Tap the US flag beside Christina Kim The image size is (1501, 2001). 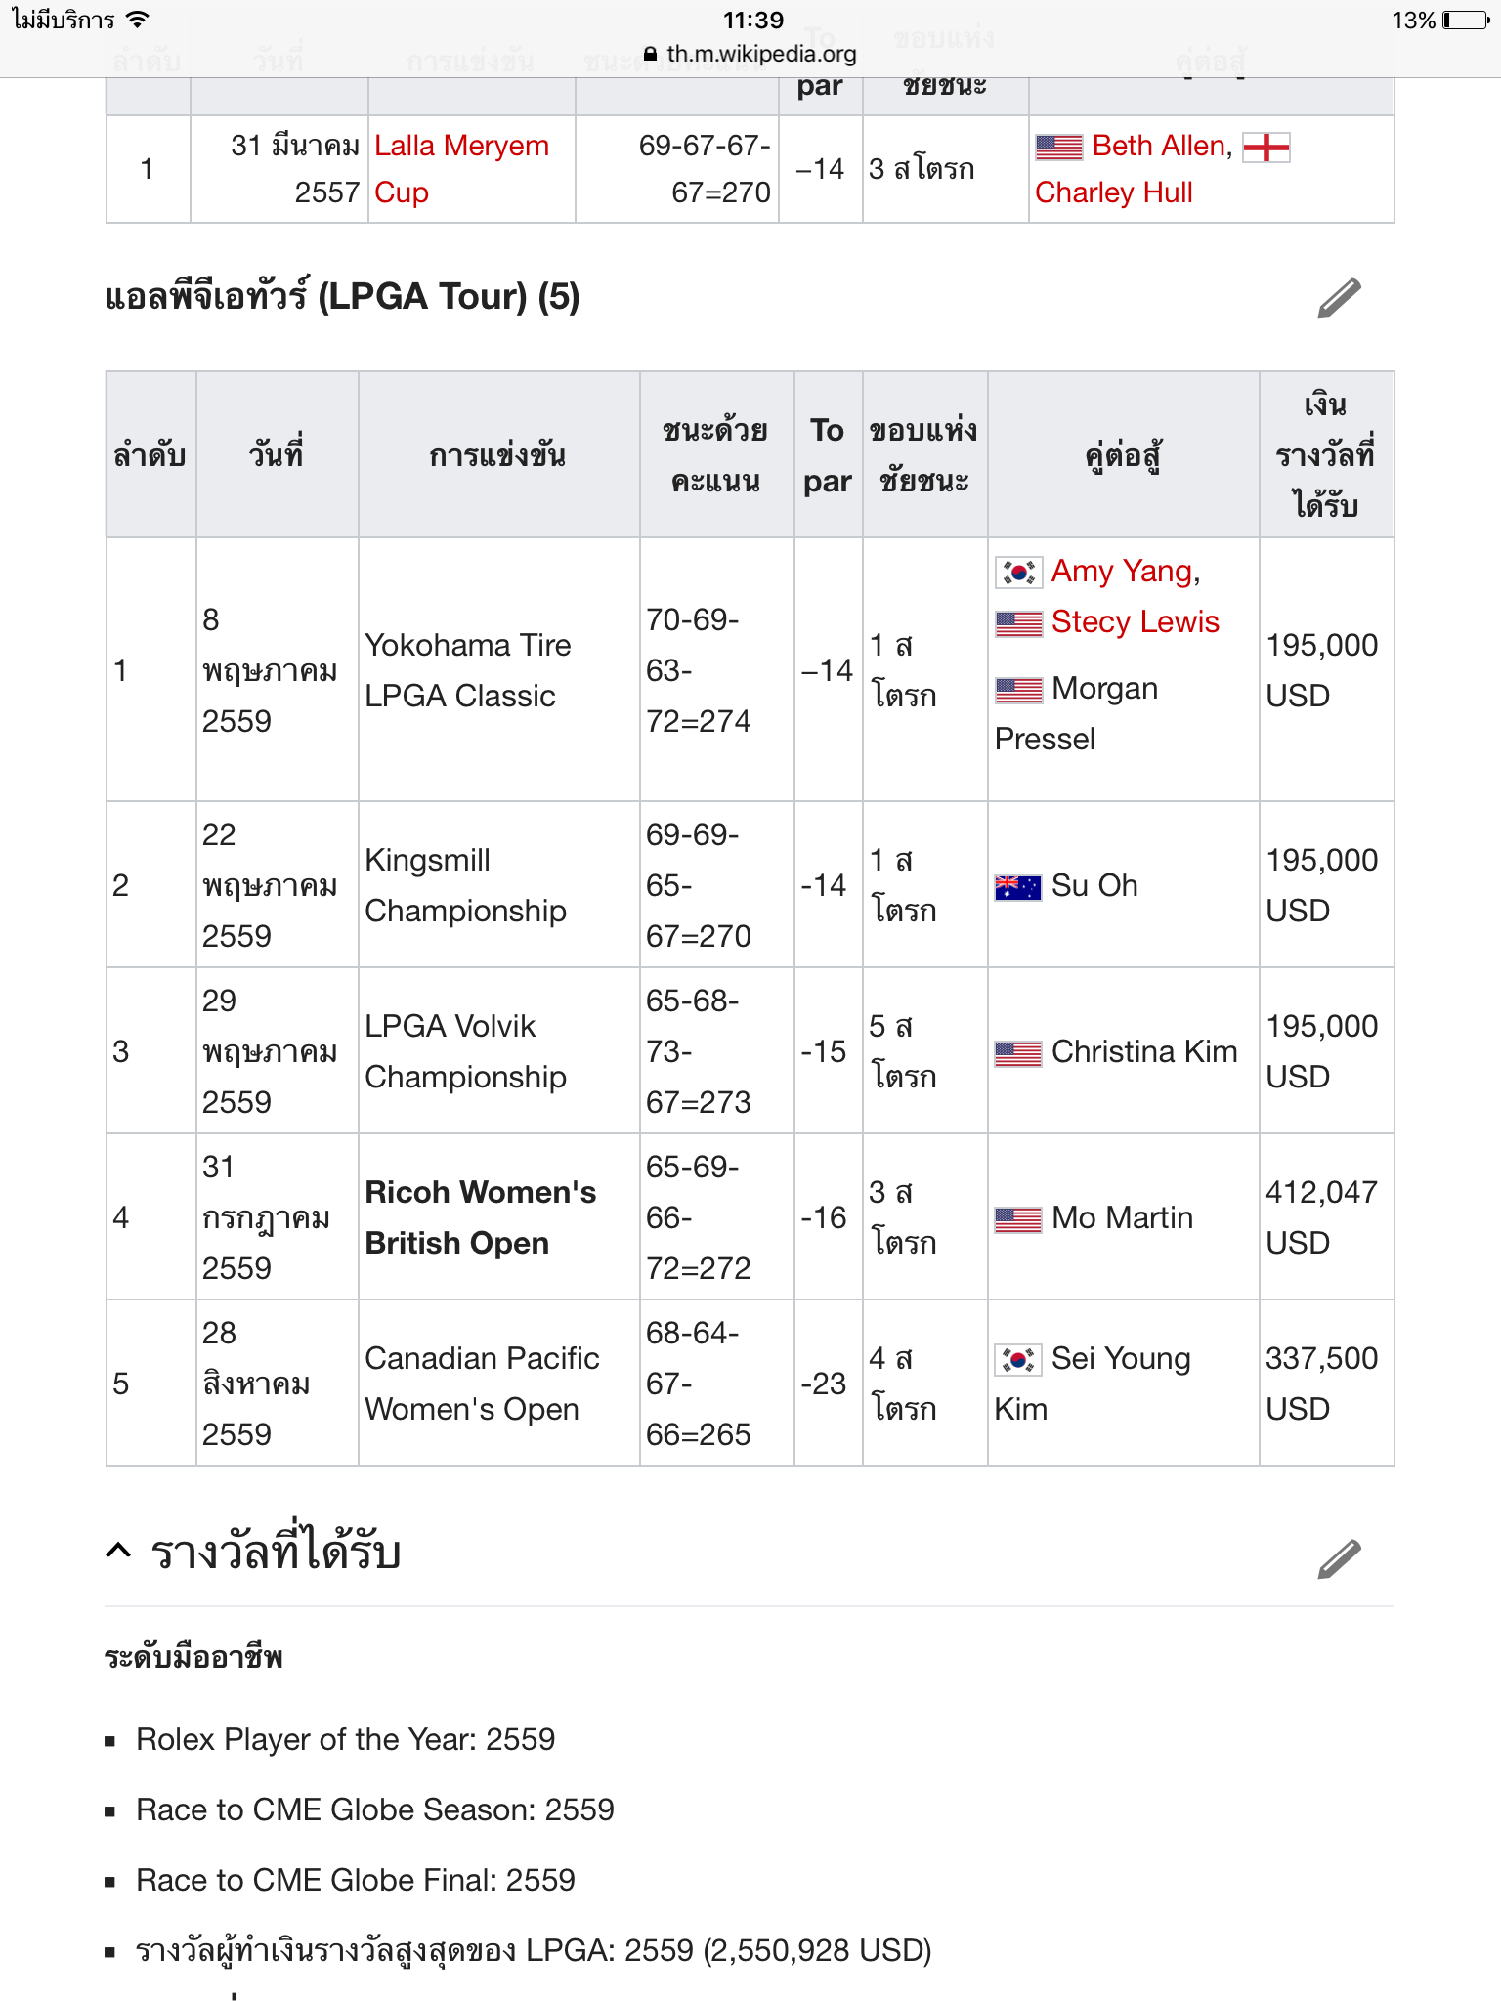(1018, 1053)
